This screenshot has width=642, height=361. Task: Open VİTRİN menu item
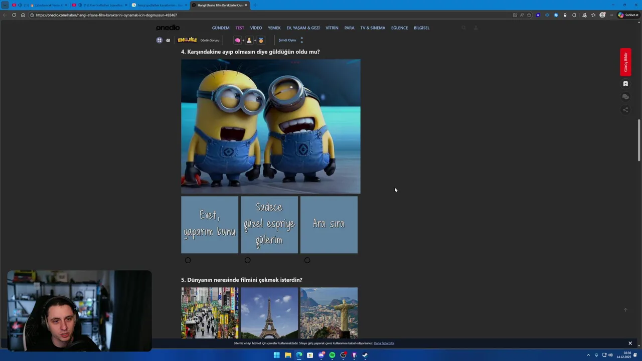pyautogui.click(x=332, y=28)
